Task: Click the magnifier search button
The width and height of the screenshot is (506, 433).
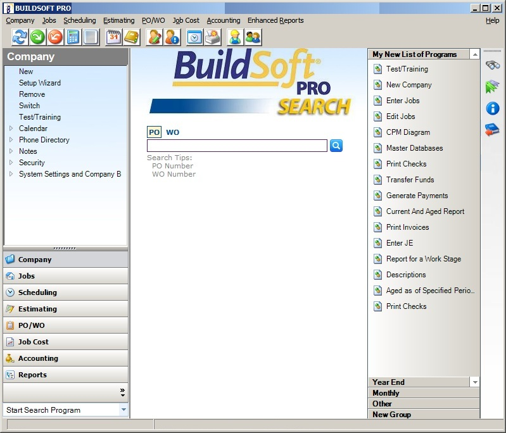Action: (x=336, y=146)
